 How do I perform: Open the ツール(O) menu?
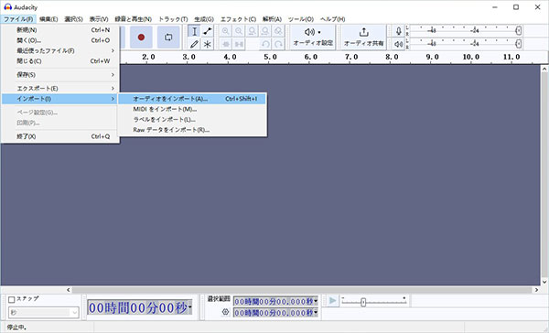301,19
